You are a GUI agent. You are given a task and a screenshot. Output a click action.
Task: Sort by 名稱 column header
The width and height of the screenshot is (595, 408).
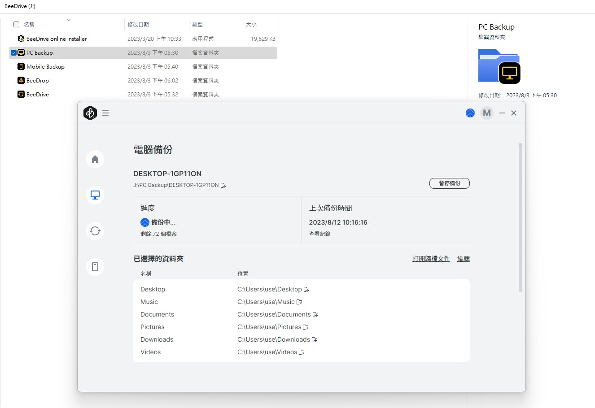pyautogui.click(x=29, y=24)
